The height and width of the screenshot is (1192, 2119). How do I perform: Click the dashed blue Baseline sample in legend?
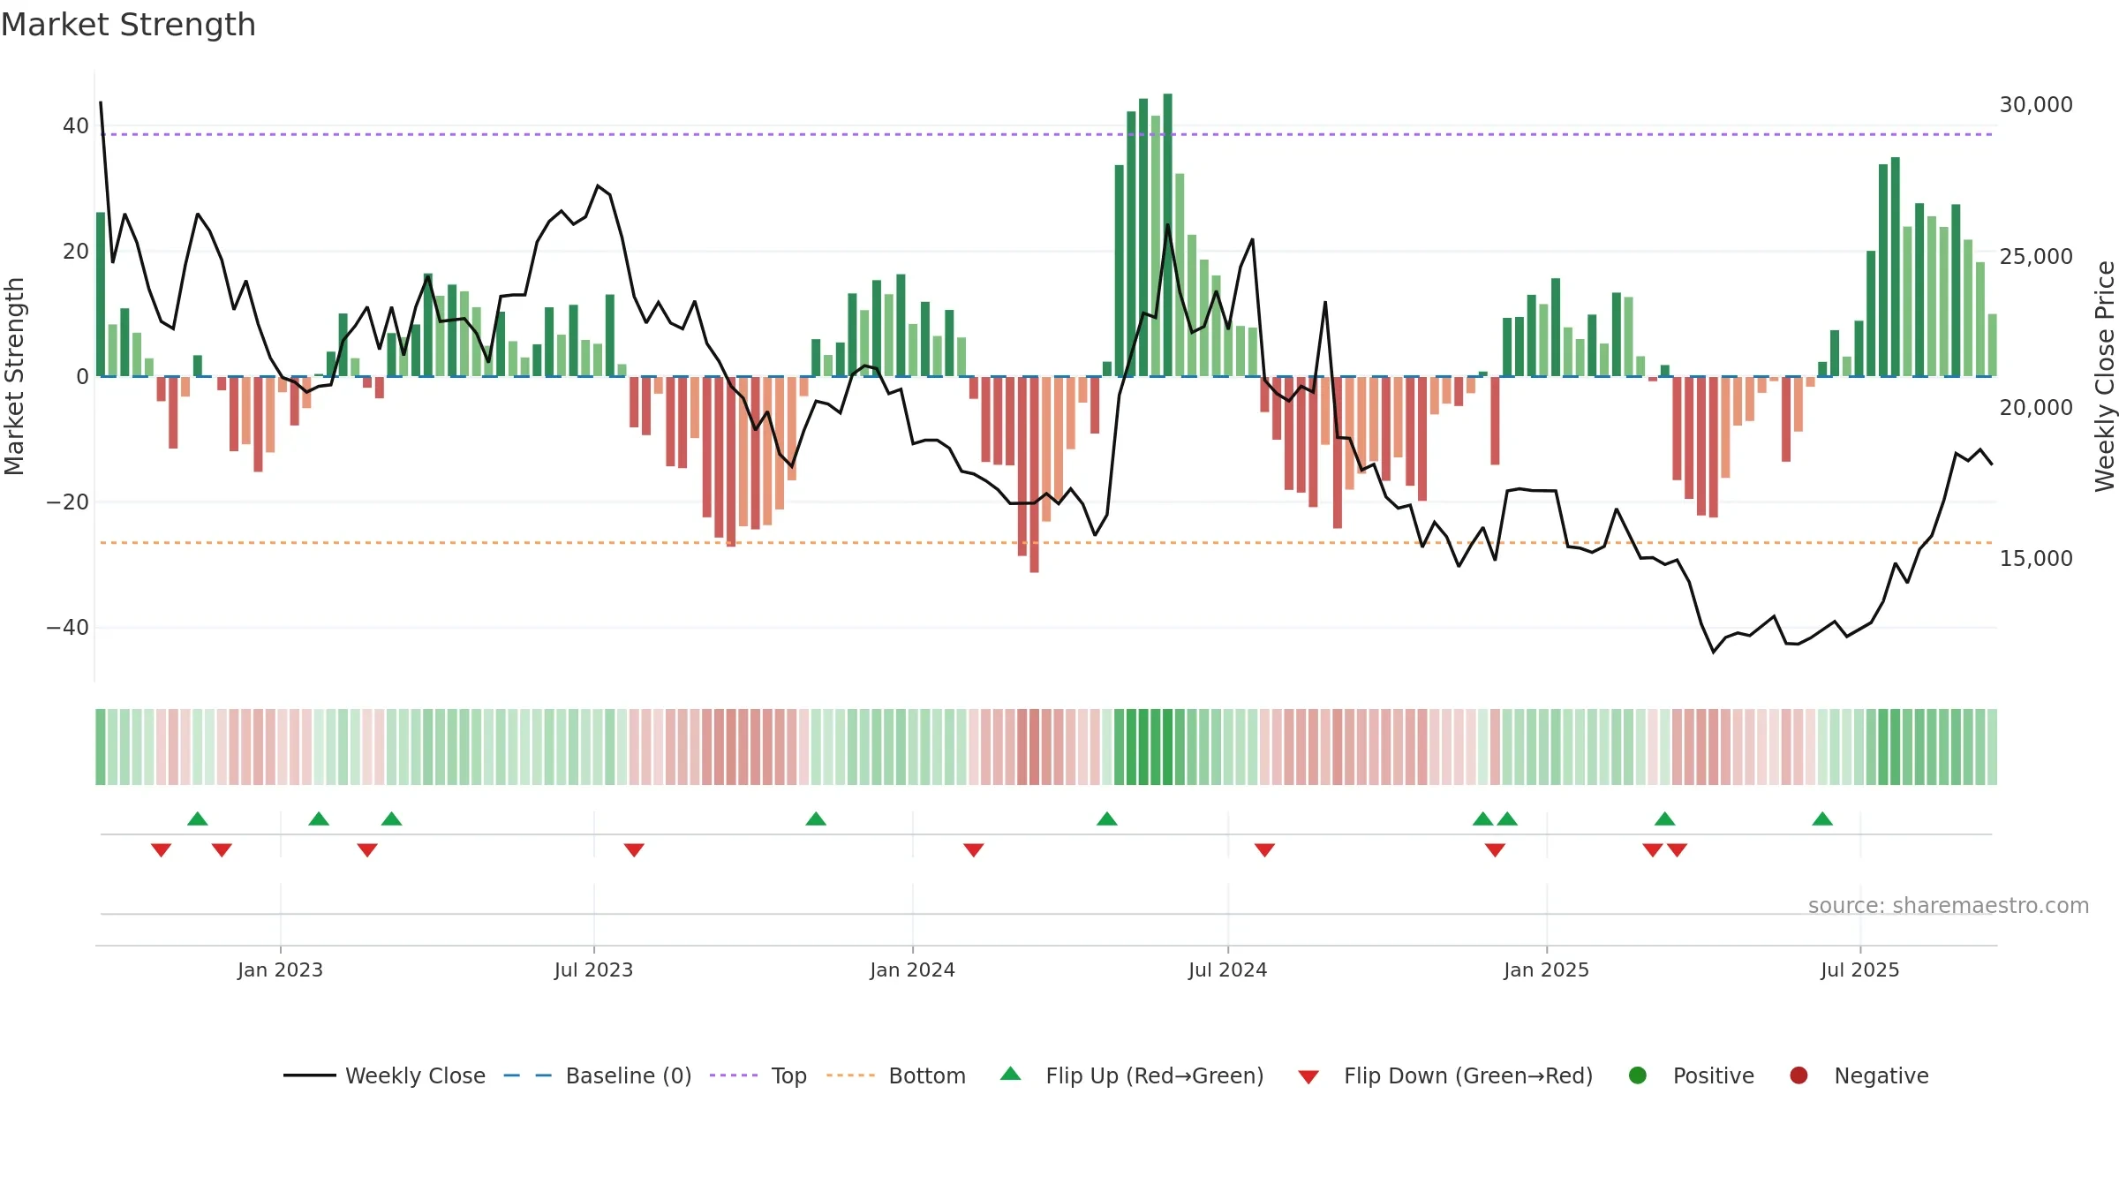tap(528, 1075)
